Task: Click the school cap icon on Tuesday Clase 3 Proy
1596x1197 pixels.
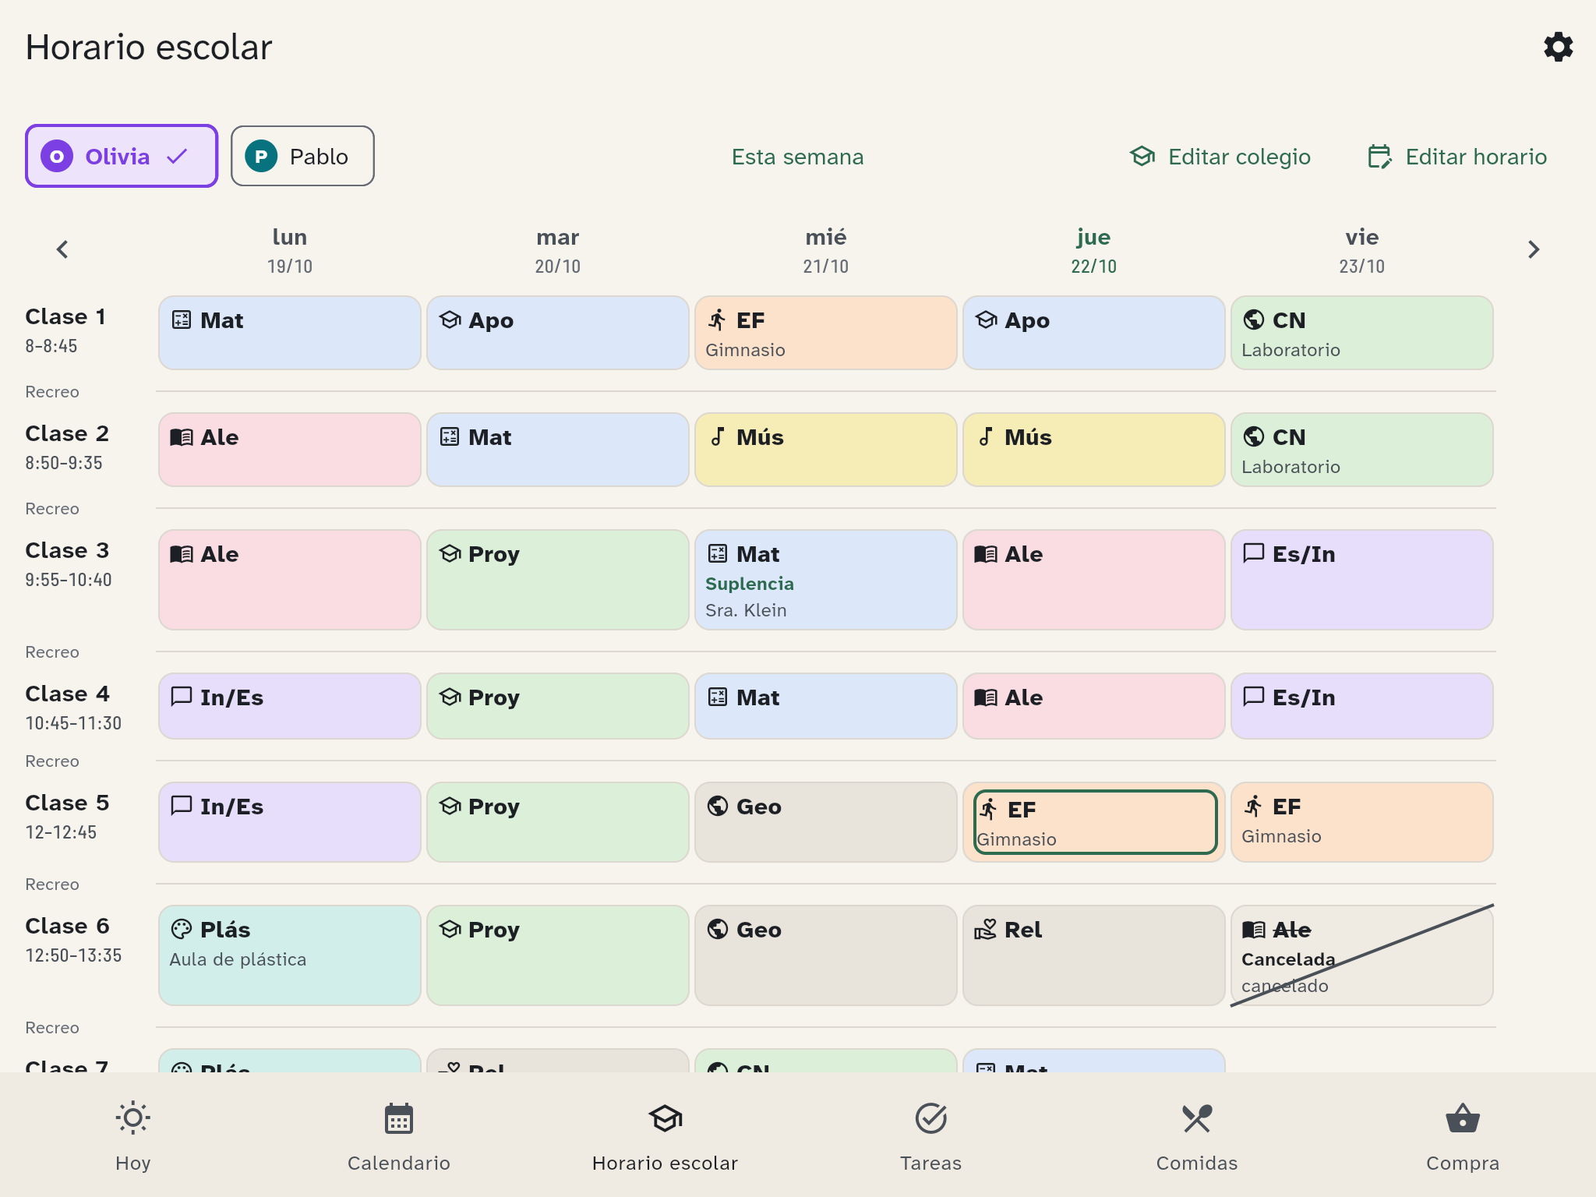Action: click(x=450, y=553)
